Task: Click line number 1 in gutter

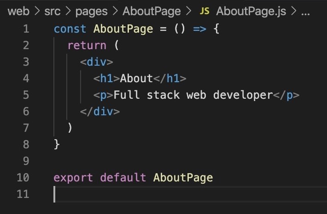Action: [x=26, y=28]
